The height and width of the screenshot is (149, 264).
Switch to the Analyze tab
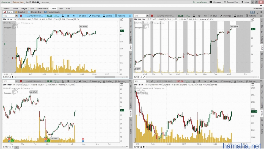coord(24,9)
